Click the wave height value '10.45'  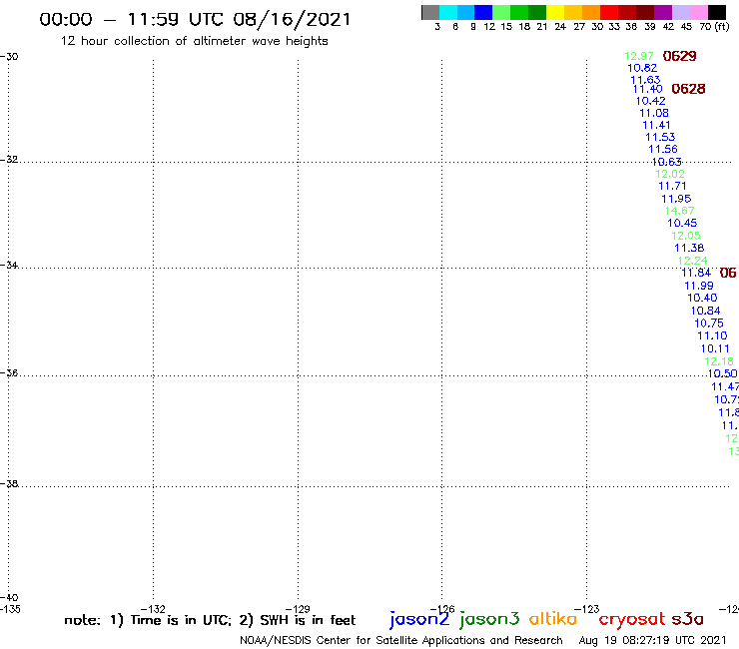(682, 223)
